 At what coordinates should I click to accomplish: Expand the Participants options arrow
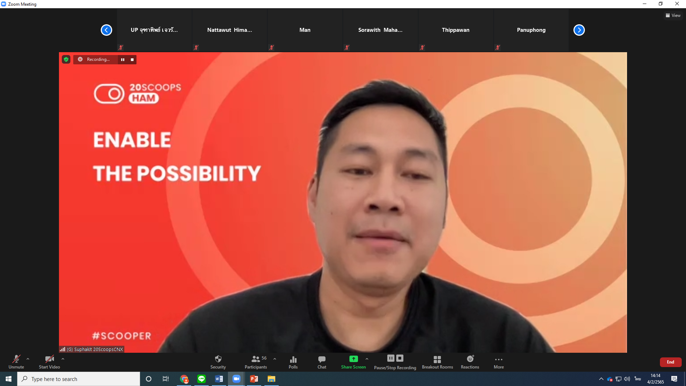pos(275,359)
